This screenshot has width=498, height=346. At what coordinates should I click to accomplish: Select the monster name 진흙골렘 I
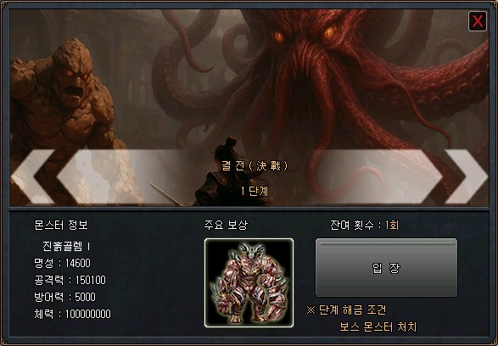(66, 246)
